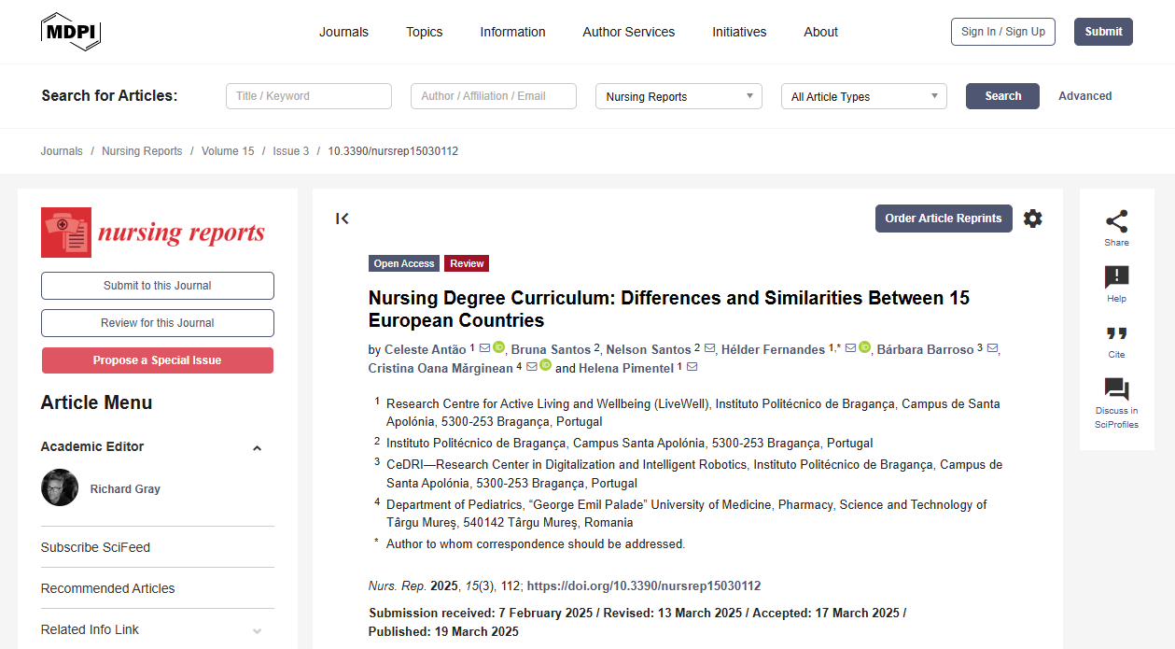Image resolution: width=1175 pixels, height=649 pixels.
Task: Click the MDPI logo
Action: pos(71,32)
